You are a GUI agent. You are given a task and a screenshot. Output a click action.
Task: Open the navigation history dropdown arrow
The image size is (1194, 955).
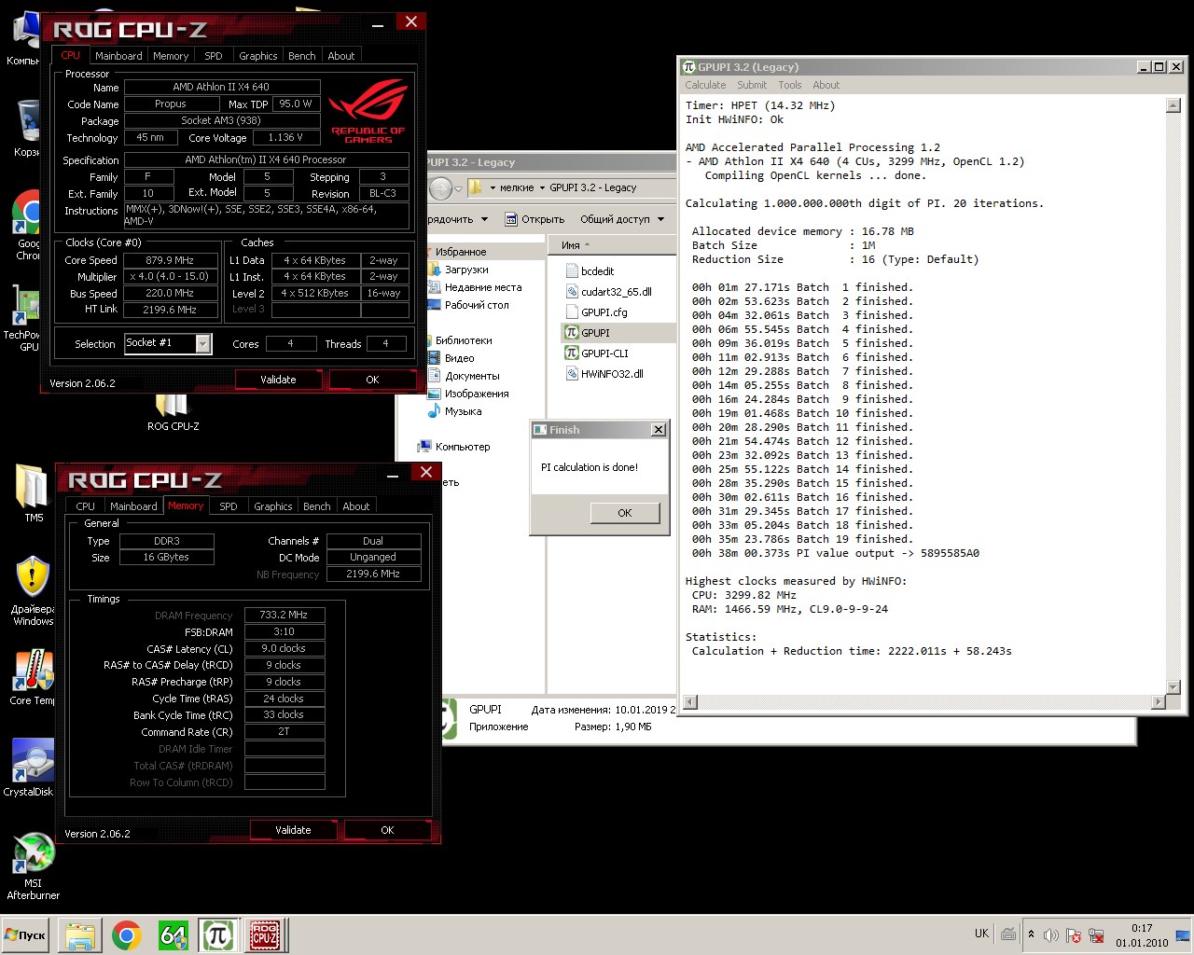tap(458, 188)
